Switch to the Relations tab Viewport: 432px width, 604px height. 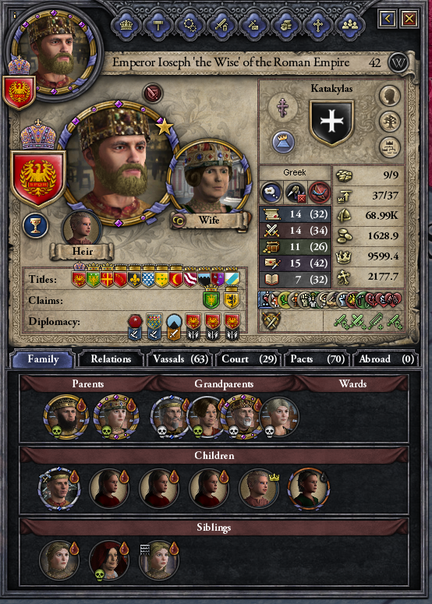click(111, 359)
